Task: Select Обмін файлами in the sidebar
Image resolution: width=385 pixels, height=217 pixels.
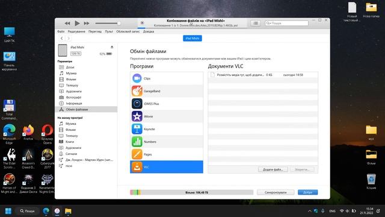Action: (x=86, y=110)
